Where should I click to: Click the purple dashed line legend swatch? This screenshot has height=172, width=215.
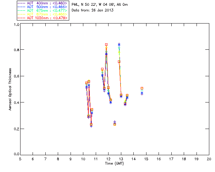click(21, 3)
